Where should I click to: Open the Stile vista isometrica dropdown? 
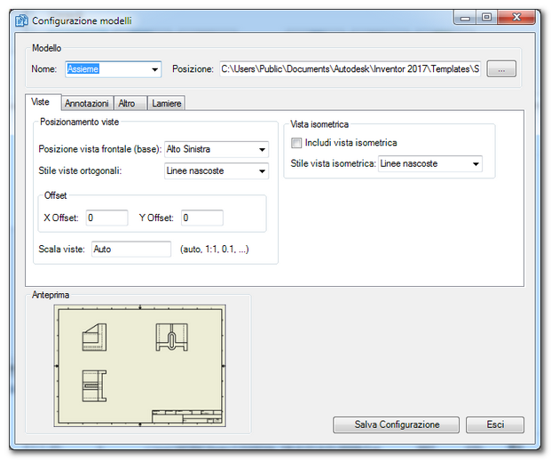430,163
